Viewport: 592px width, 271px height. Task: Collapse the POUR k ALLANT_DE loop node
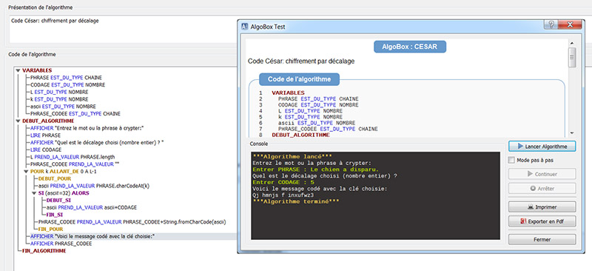pyautogui.click(x=26, y=171)
